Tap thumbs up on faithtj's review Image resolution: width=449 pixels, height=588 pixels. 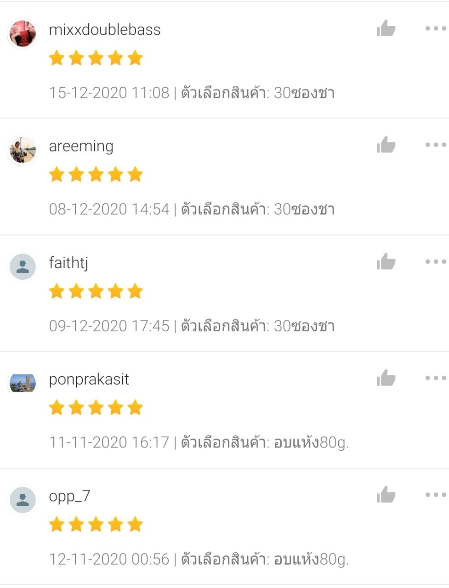click(x=386, y=261)
